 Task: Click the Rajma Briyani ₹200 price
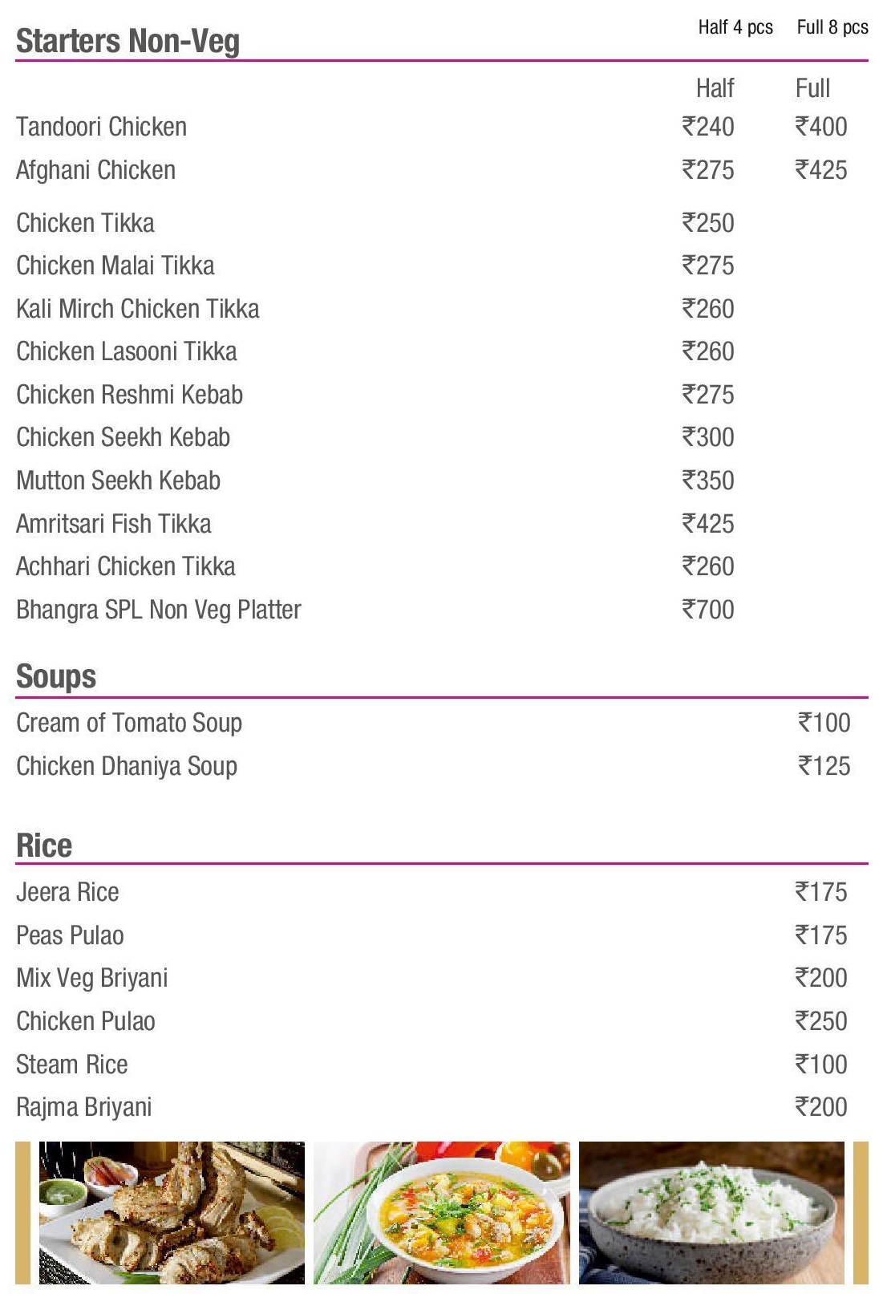coord(820,1107)
